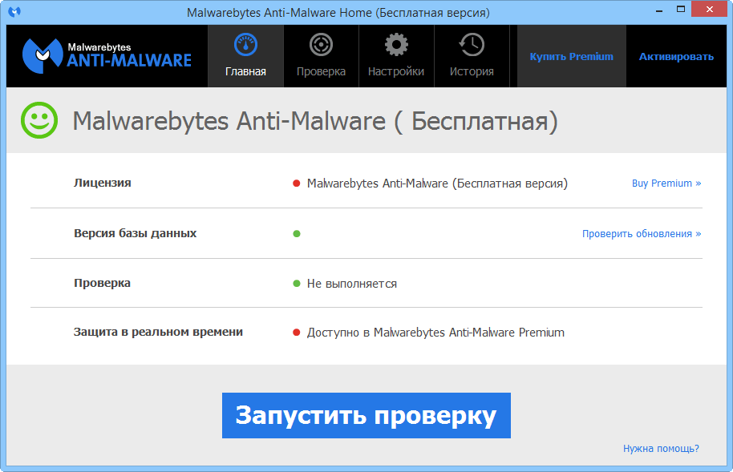Image resolution: width=733 pixels, height=472 pixels.
Task: Open the История history tab
Action: (472, 56)
